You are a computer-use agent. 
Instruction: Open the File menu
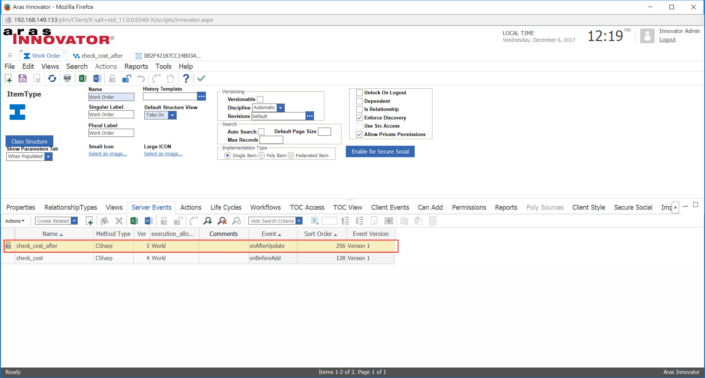coord(10,66)
